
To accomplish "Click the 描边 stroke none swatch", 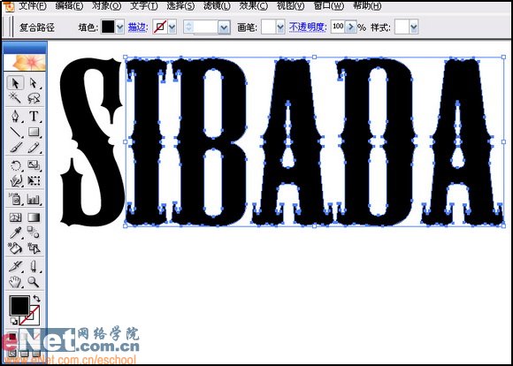I will click(160, 27).
